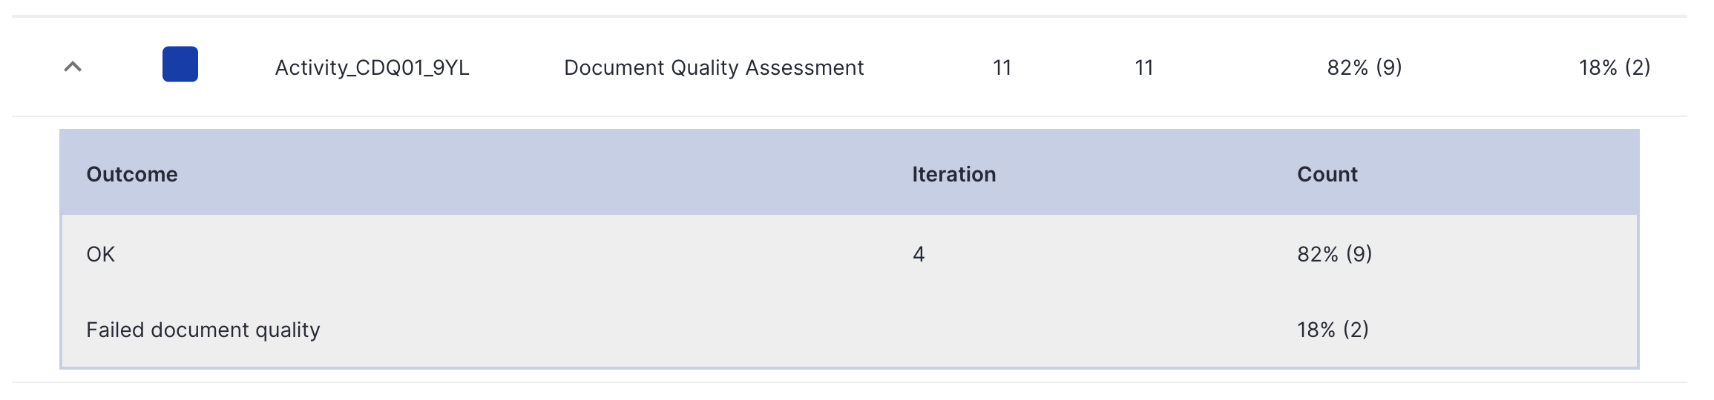This screenshot has height=400, width=1714.
Task: Click the Failed document quality label text
Action: click(203, 330)
